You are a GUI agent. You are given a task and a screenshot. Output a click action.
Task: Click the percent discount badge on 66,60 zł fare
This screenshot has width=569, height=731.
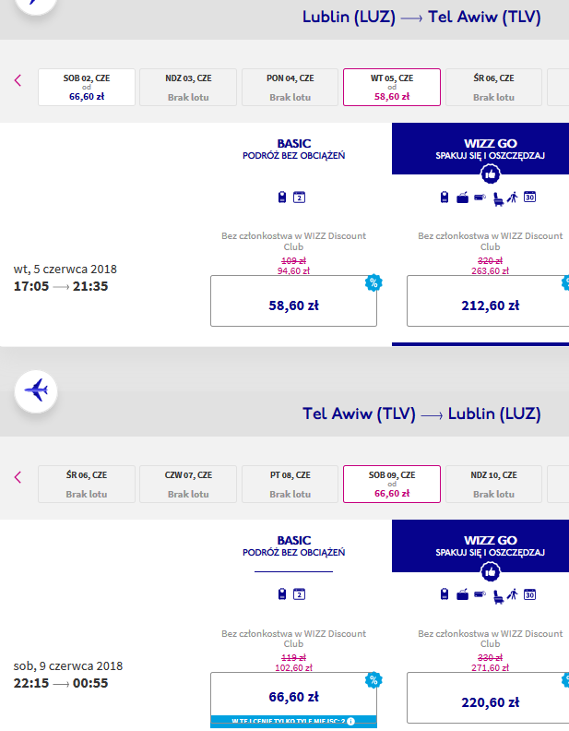pyautogui.click(x=373, y=679)
